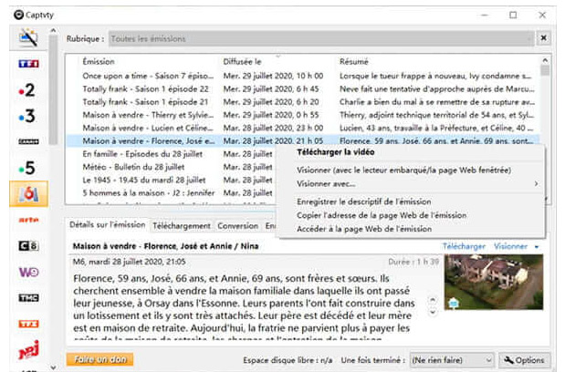Expand the 'Visionner avec...' submenu arrow
This screenshot has width=565, height=372.
click(536, 184)
